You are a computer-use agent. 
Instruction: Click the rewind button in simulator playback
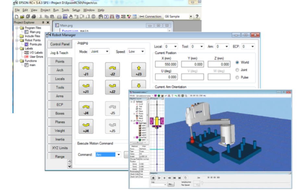[169, 178]
